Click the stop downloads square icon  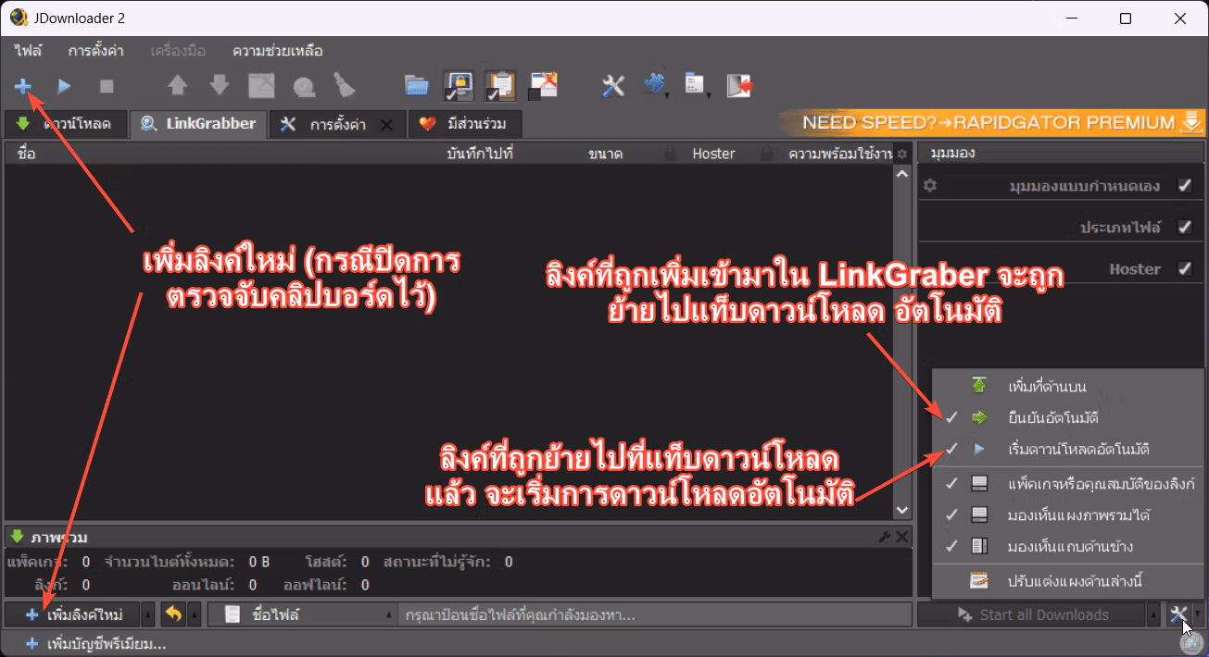(107, 86)
